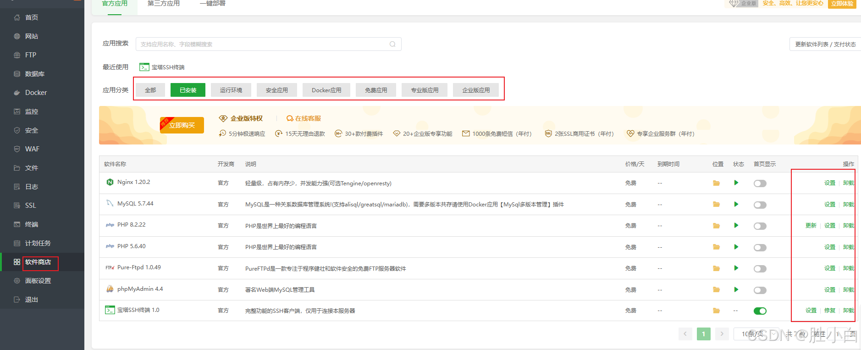Screen dimensions: 861x350
Task: Disable homepage display for 宝塔SSH终端
Action: pos(760,311)
